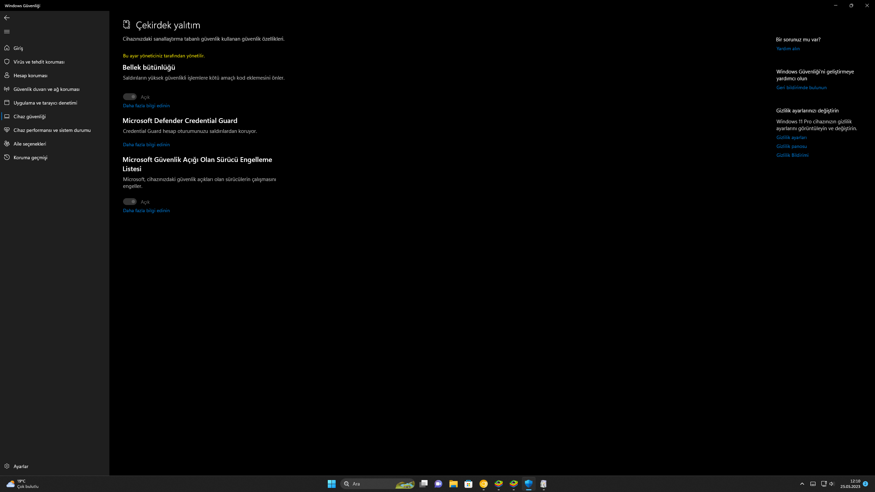This screenshot has width=875, height=492.
Task: Open the first BlueStacks taskbar icon
Action: coord(499,484)
